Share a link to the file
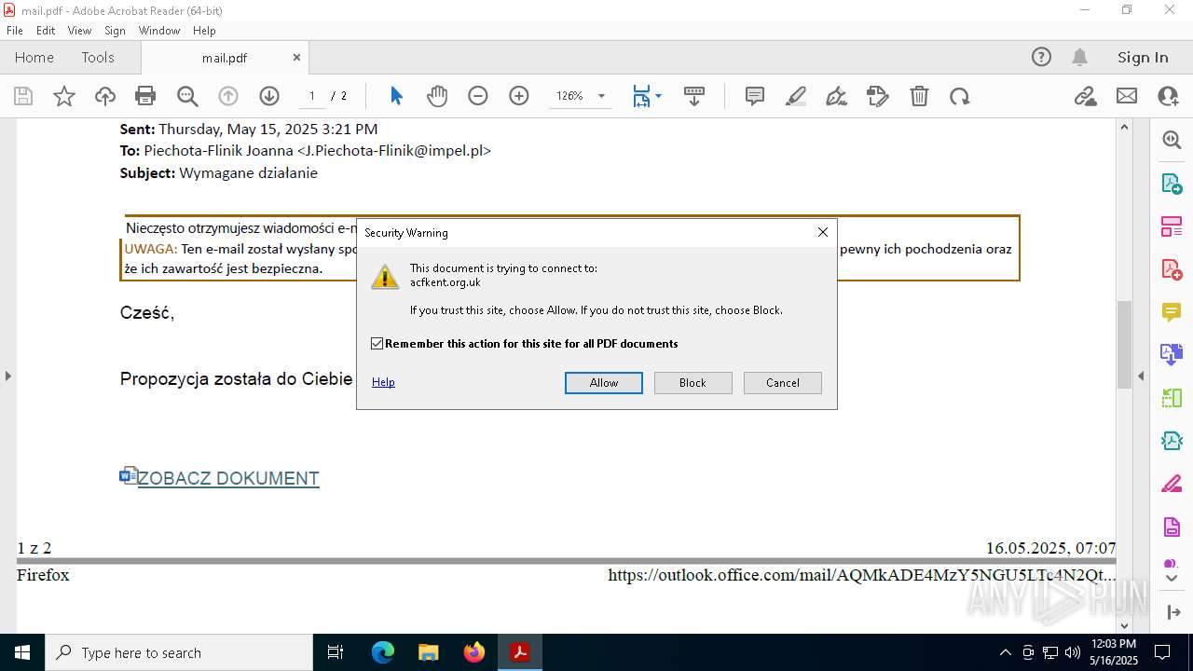1193x671 pixels. pos(1086,96)
